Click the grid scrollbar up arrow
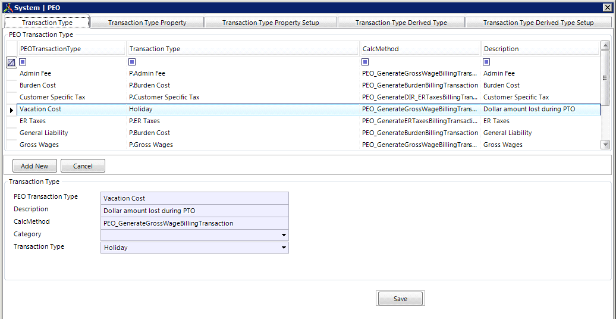 click(605, 45)
